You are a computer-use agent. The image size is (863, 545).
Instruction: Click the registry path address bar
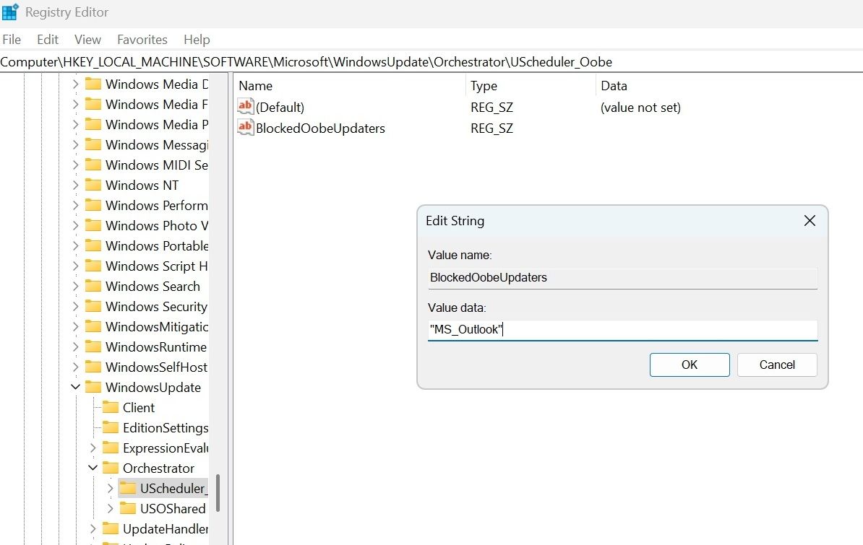click(x=431, y=62)
